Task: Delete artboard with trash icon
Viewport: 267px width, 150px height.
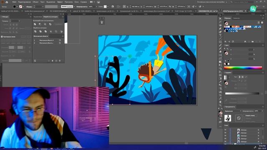Action: (x=60, y=61)
